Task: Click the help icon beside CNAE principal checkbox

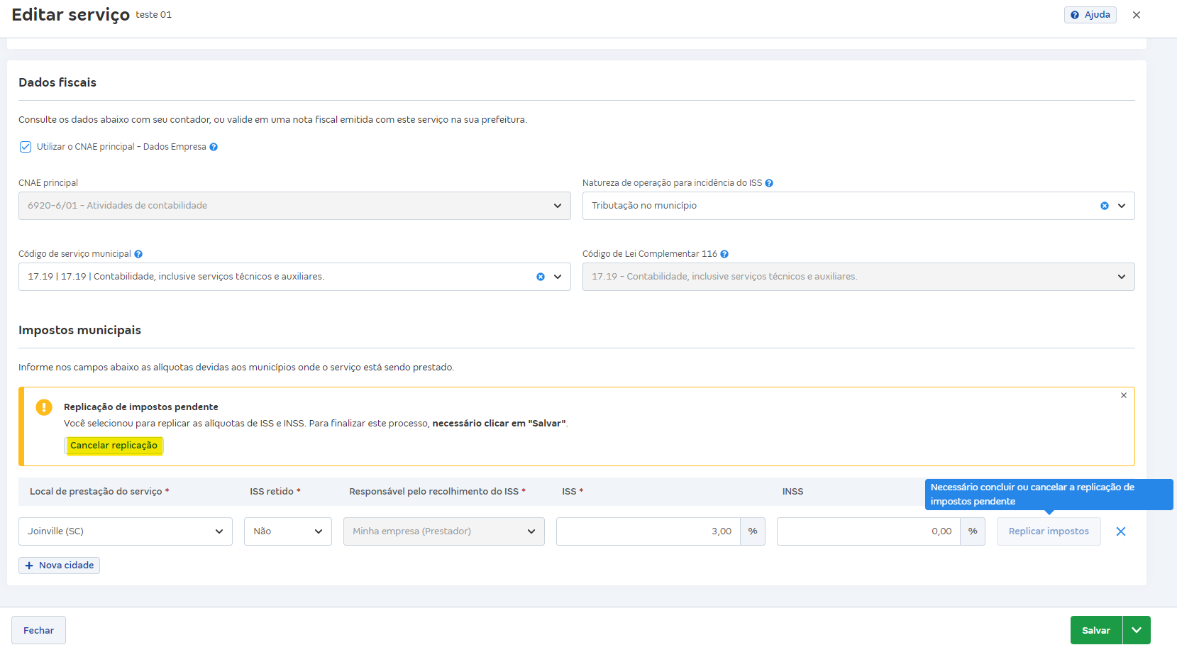Action: tap(214, 147)
